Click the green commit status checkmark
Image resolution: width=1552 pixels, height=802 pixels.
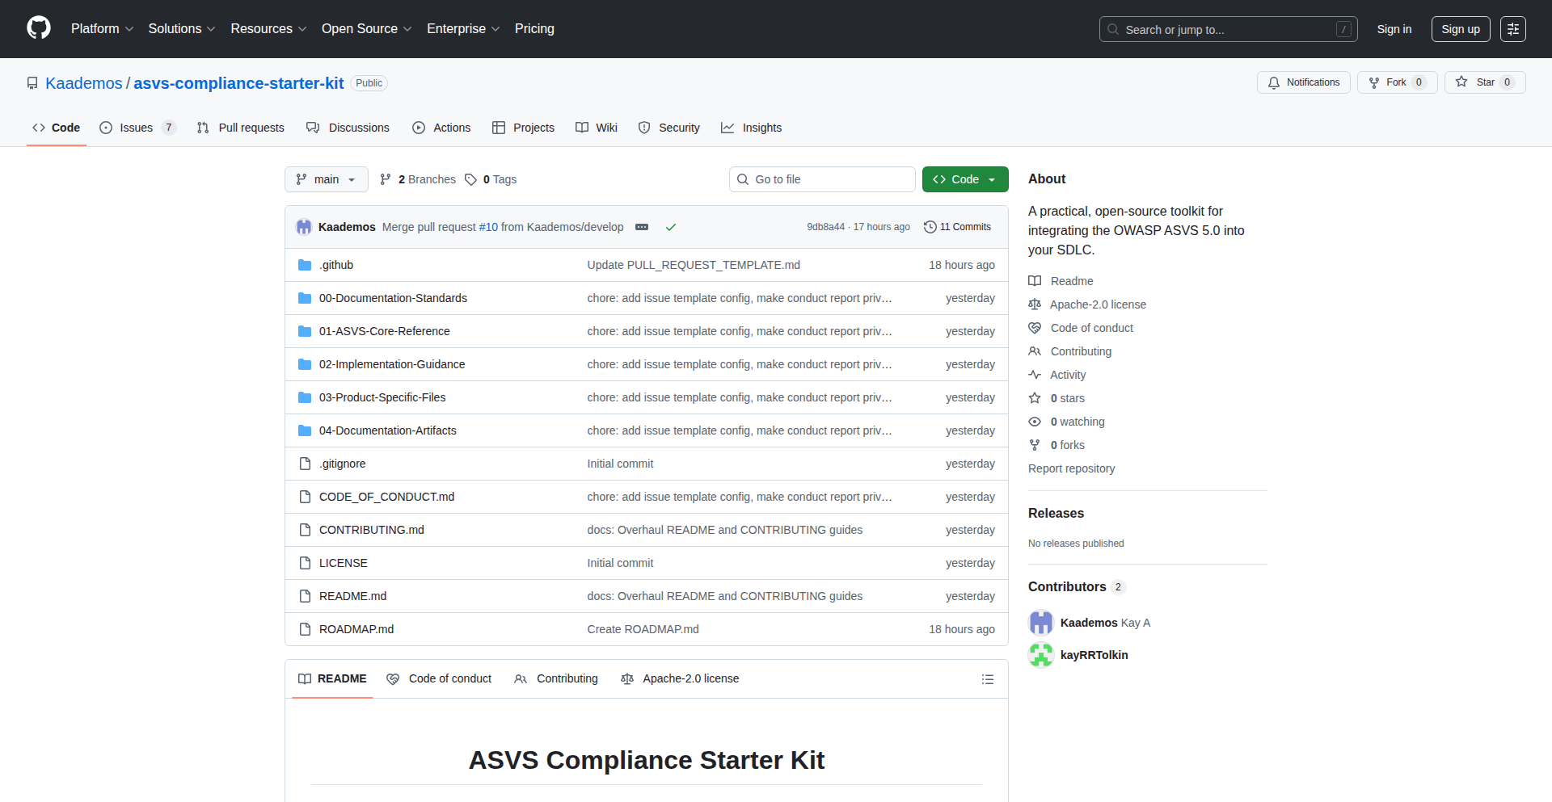(x=670, y=227)
